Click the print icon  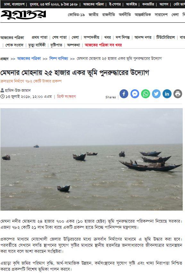tap(178, 94)
